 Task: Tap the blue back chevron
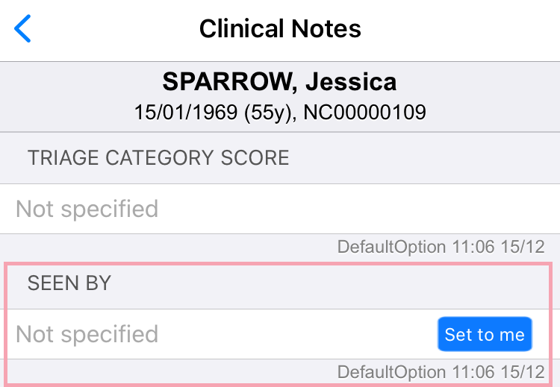(23, 29)
